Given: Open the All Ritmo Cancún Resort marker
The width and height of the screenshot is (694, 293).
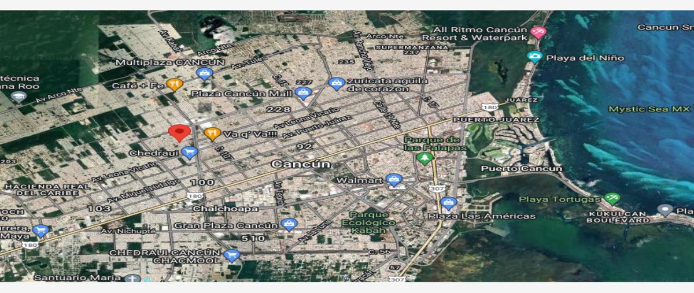Looking at the screenshot, I should click(538, 32).
